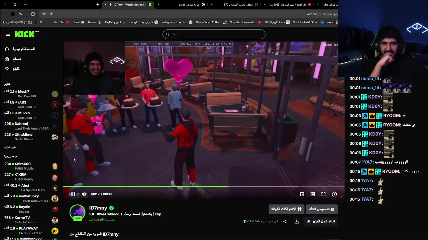Open the home page (الصفحة الرئيسية) sidebar item
The height and width of the screenshot is (240, 428).
pos(20,49)
